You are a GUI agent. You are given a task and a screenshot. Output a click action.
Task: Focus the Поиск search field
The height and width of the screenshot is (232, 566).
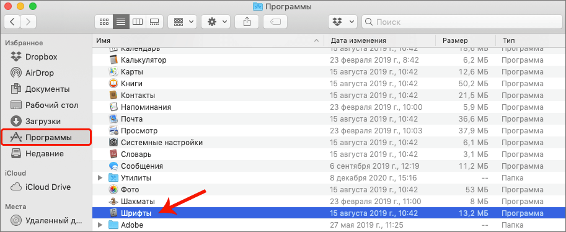pos(461,22)
